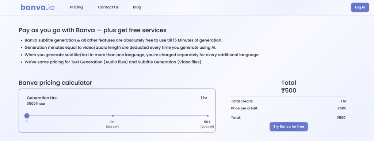Click the Total: row label
Screen dimensions: 374x141
click(x=236, y=117)
